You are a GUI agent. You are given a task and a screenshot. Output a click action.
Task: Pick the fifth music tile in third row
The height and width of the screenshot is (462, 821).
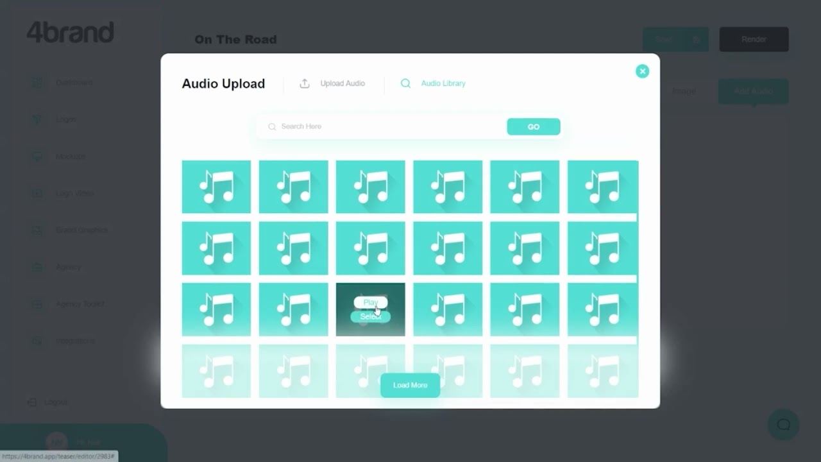[x=525, y=309]
